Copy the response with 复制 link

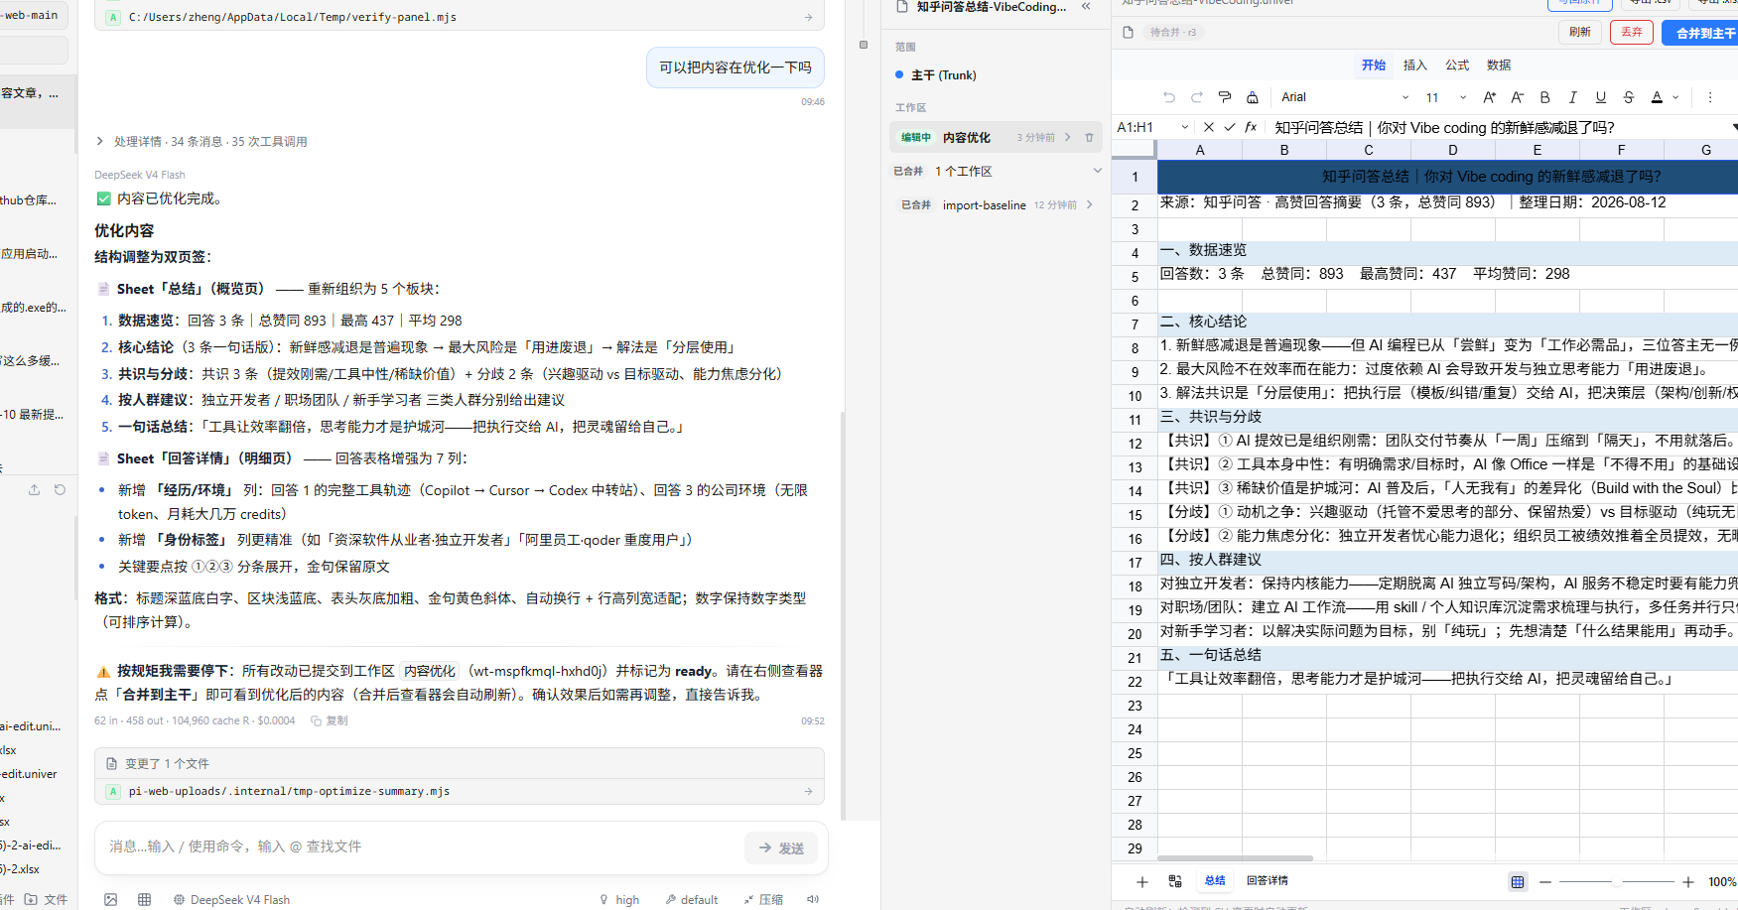tap(330, 720)
